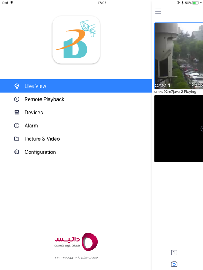The height and width of the screenshot is (270, 203).
Task: Open the Alarm menu entry
Action: (x=76, y=126)
